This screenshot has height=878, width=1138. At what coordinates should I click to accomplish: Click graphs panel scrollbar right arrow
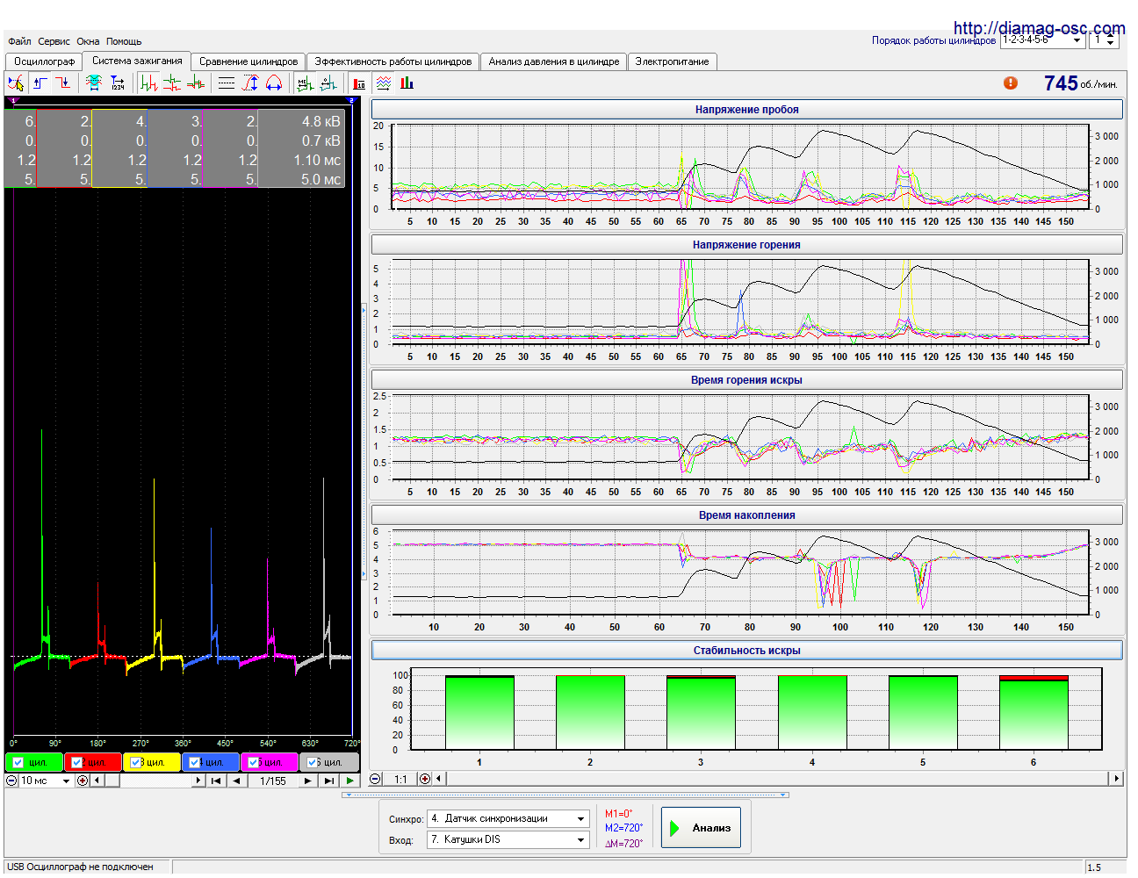click(1116, 779)
